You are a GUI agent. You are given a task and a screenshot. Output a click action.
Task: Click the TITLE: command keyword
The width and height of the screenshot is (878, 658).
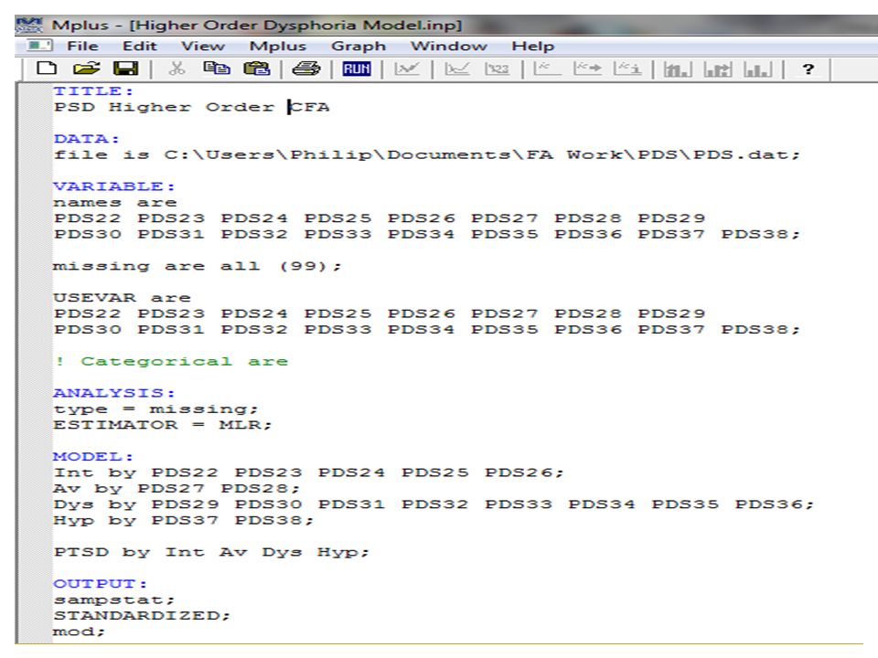point(93,90)
